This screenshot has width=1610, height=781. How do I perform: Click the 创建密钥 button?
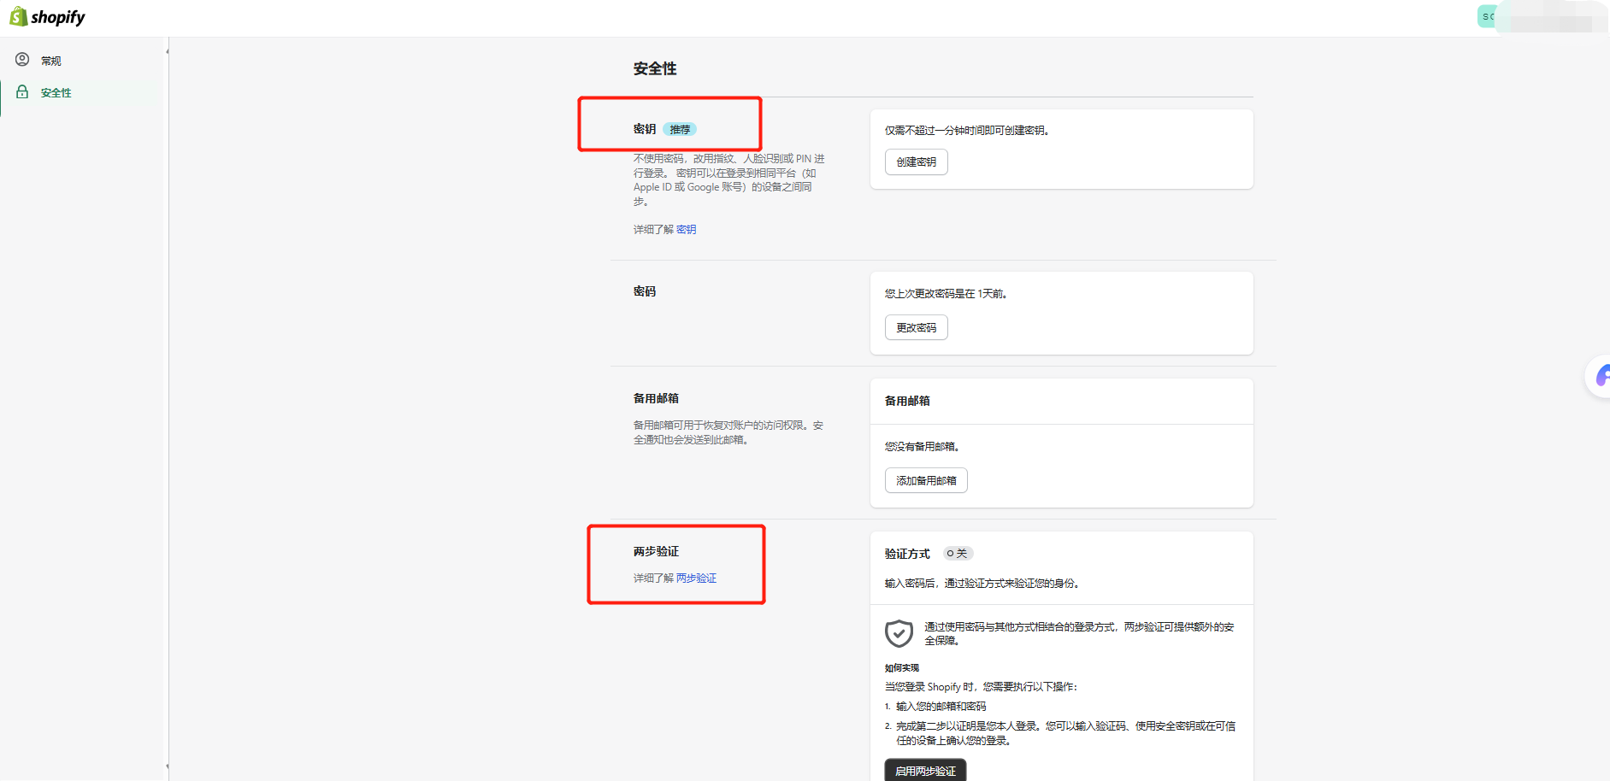(x=916, y=161)
